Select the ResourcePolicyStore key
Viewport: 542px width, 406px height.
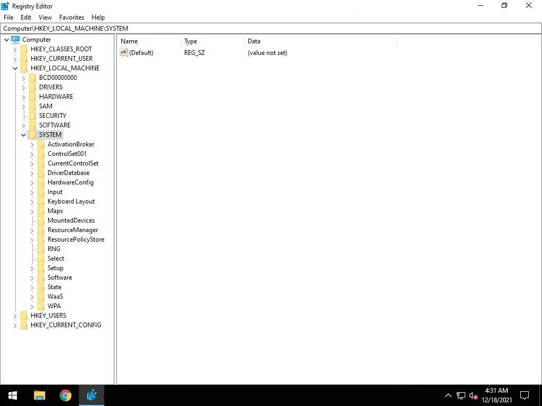(x=76, y=239)
